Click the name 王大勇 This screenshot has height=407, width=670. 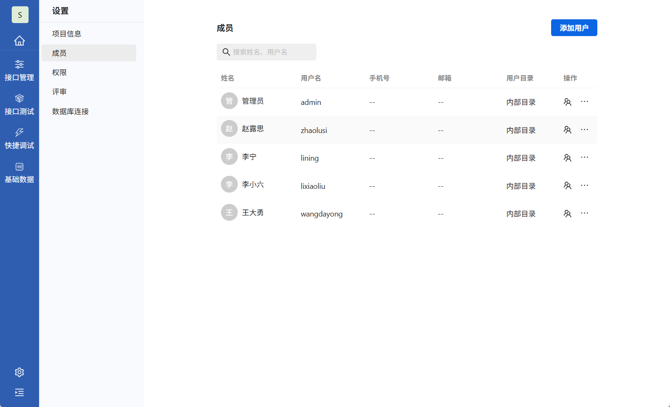(x=253, y=212)
